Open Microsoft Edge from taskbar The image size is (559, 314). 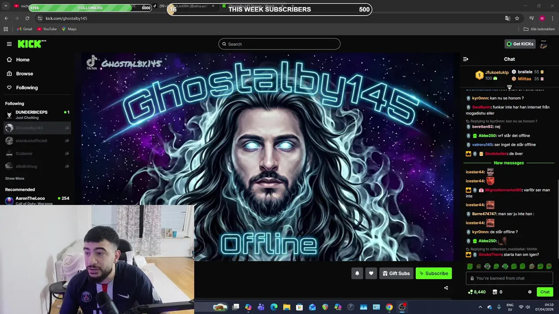[274, 307]
